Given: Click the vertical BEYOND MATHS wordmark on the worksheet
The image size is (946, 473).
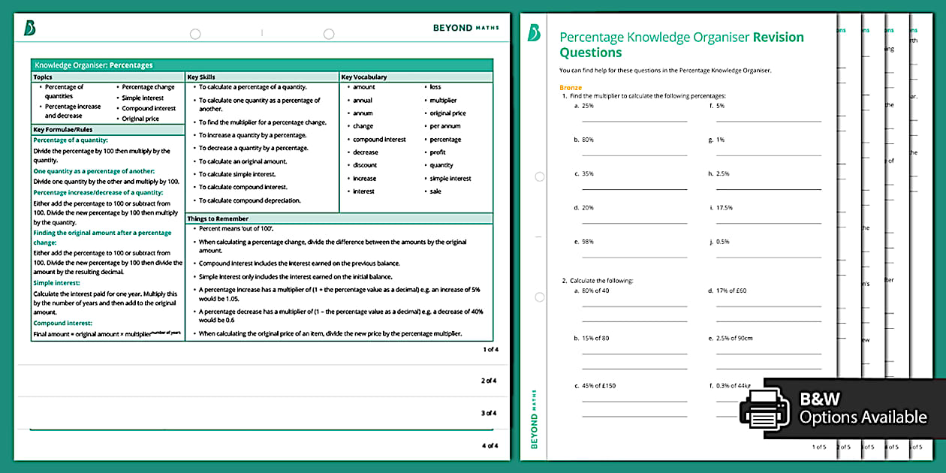Looking at the screenshot, I should (534, 419).
